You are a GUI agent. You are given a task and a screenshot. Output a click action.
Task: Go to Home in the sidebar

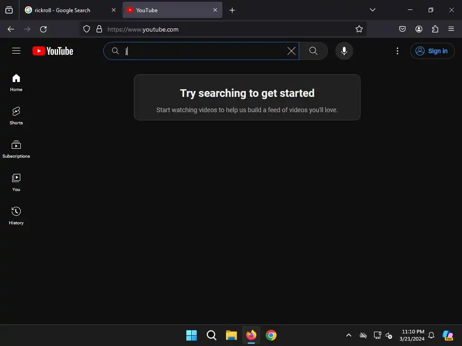[16, 83]
